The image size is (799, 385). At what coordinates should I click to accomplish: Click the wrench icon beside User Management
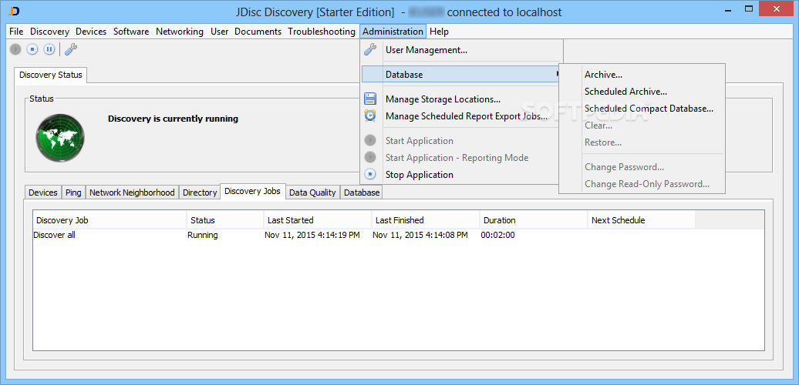click(x=370, y=50)
